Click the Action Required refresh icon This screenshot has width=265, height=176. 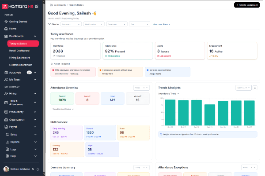52,64
